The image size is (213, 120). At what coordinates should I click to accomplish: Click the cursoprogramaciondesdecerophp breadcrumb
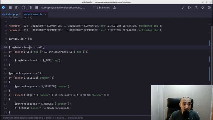23,118
